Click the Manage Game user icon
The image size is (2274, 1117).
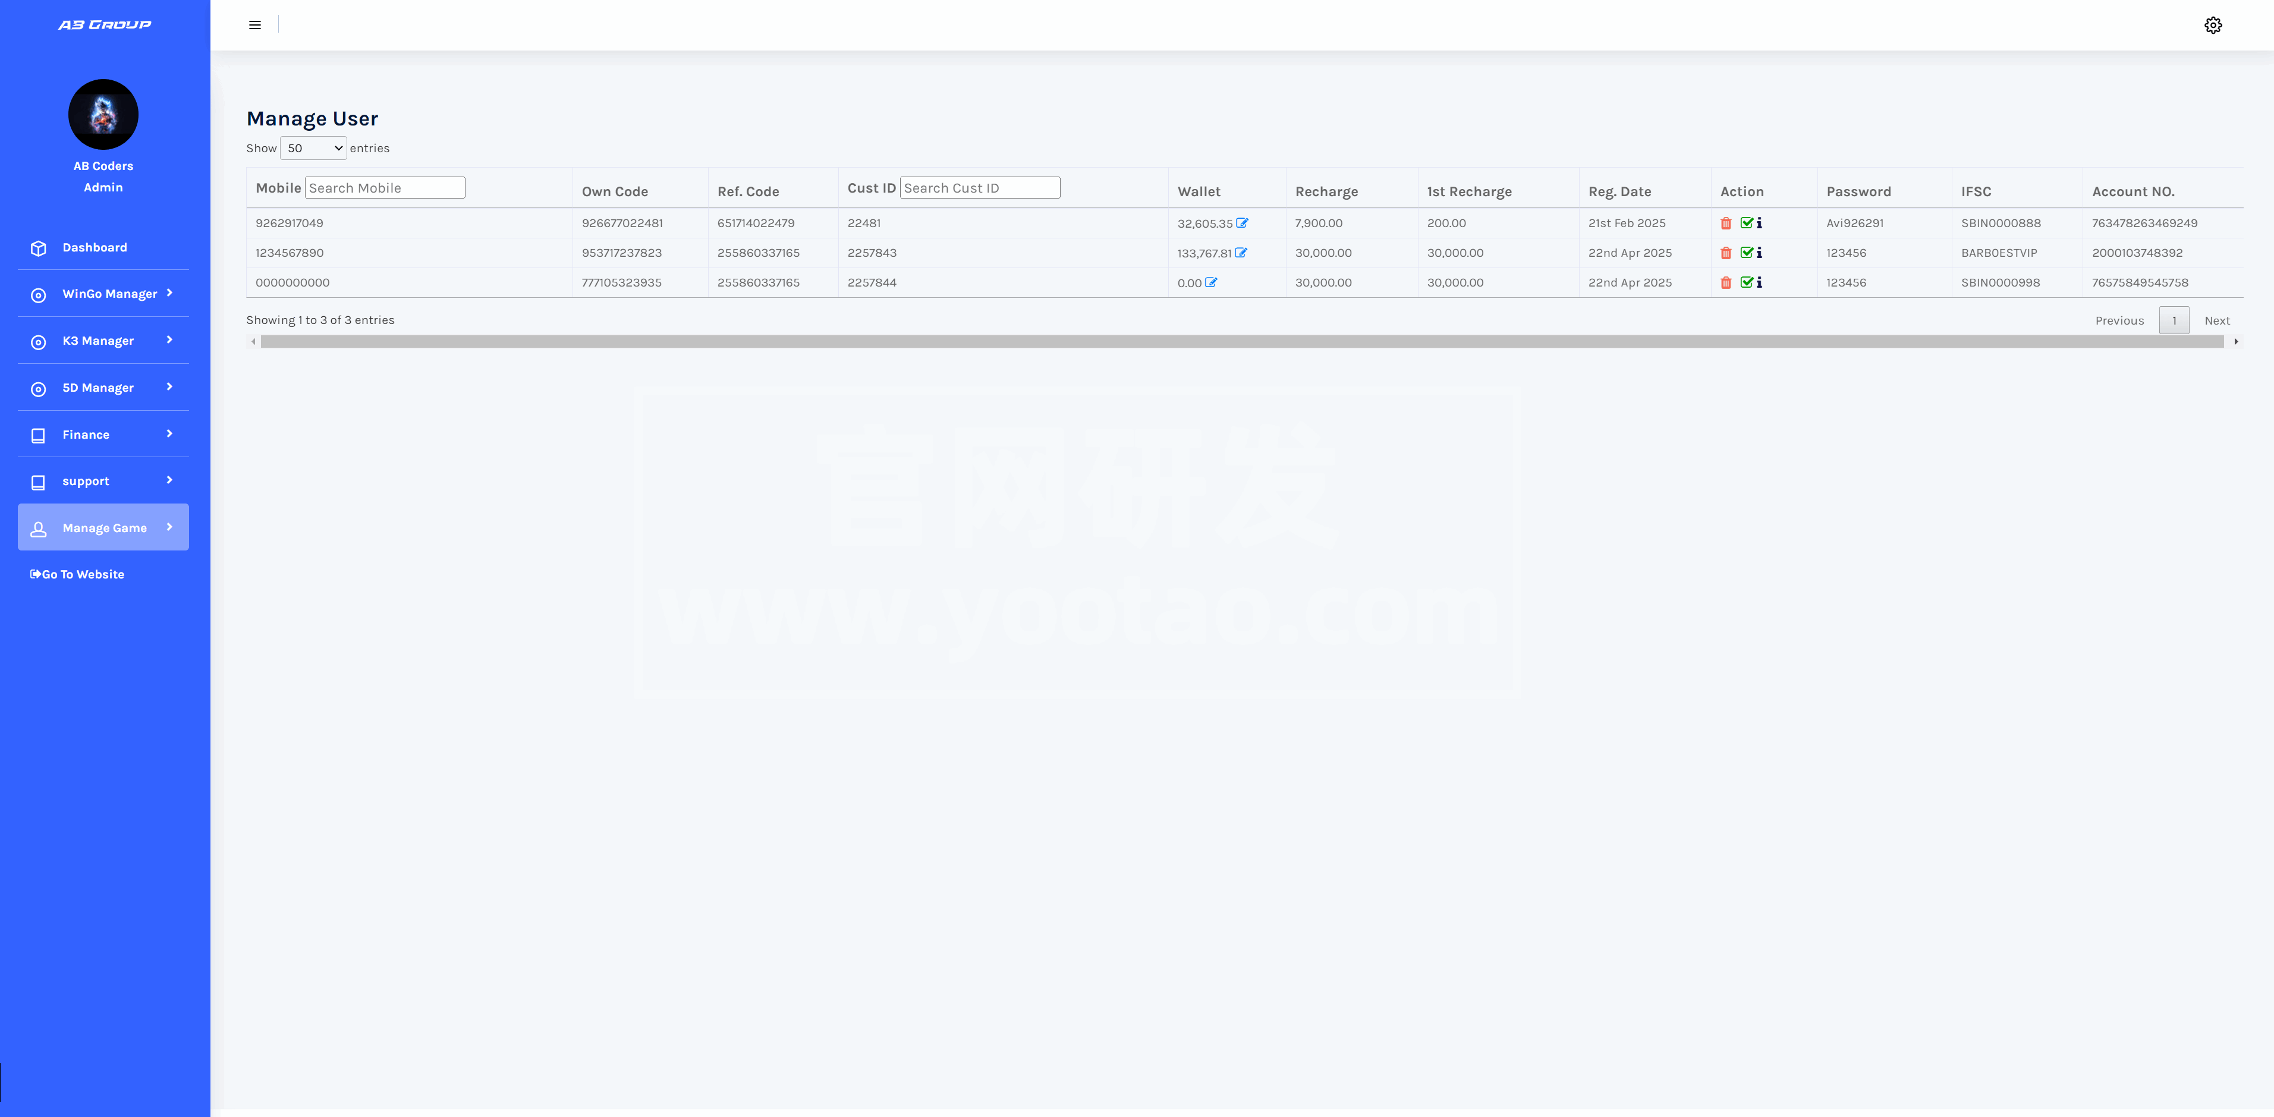(x=38, y=529)
